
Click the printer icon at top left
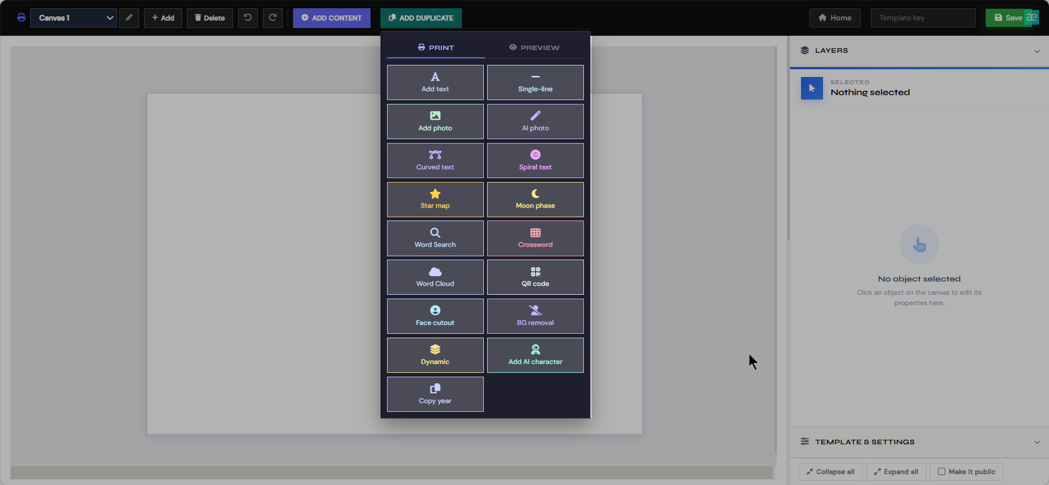coord(21,18)
